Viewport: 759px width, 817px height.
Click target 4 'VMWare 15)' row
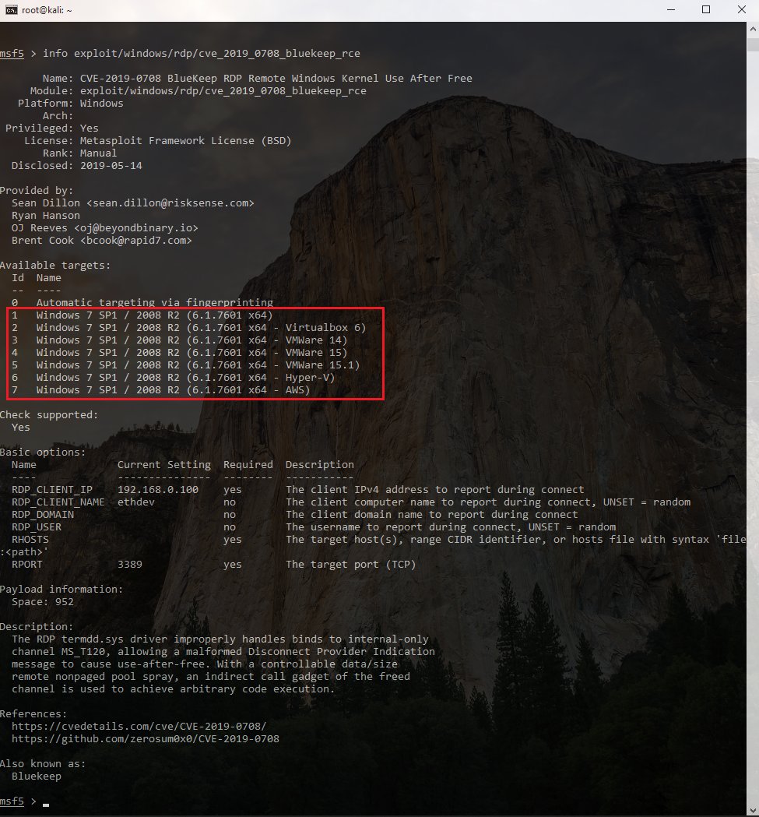point(179,353)
